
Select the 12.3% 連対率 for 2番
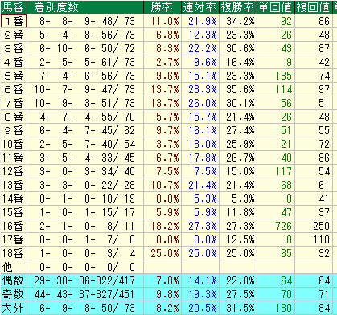[203, 35]
